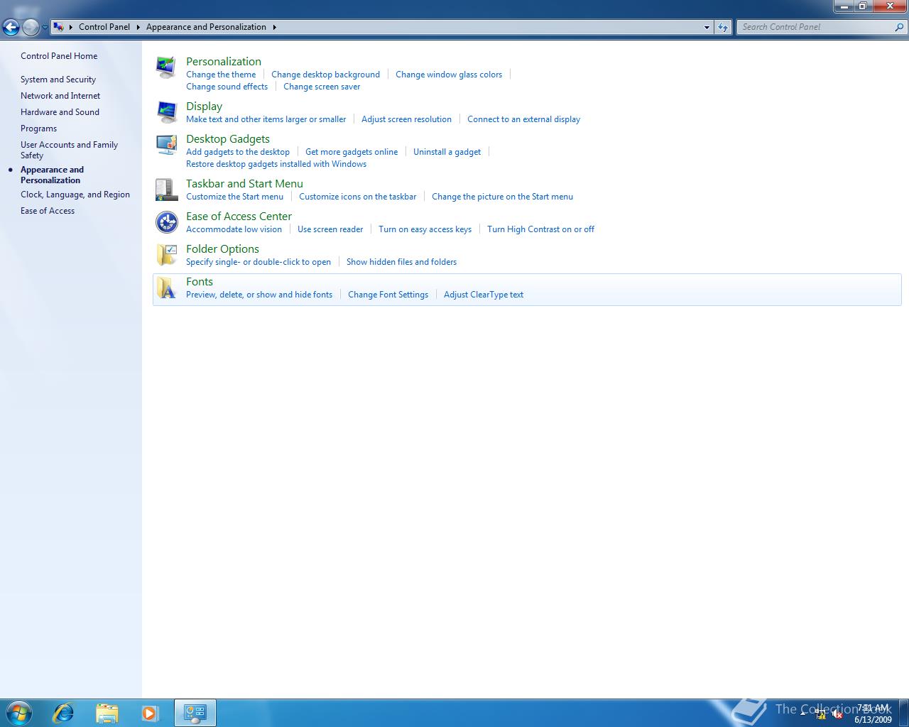The height and width of the screenshot is (727, 909).
Task: Click Make text and other items larger or smaller
Action: tap(266, 119)
